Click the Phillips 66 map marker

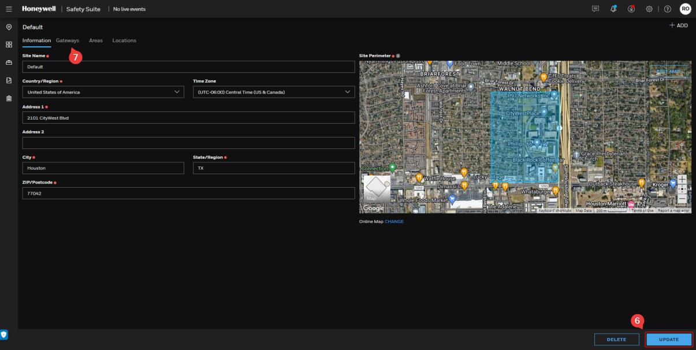pyautogui.click(x=537, y=142)
